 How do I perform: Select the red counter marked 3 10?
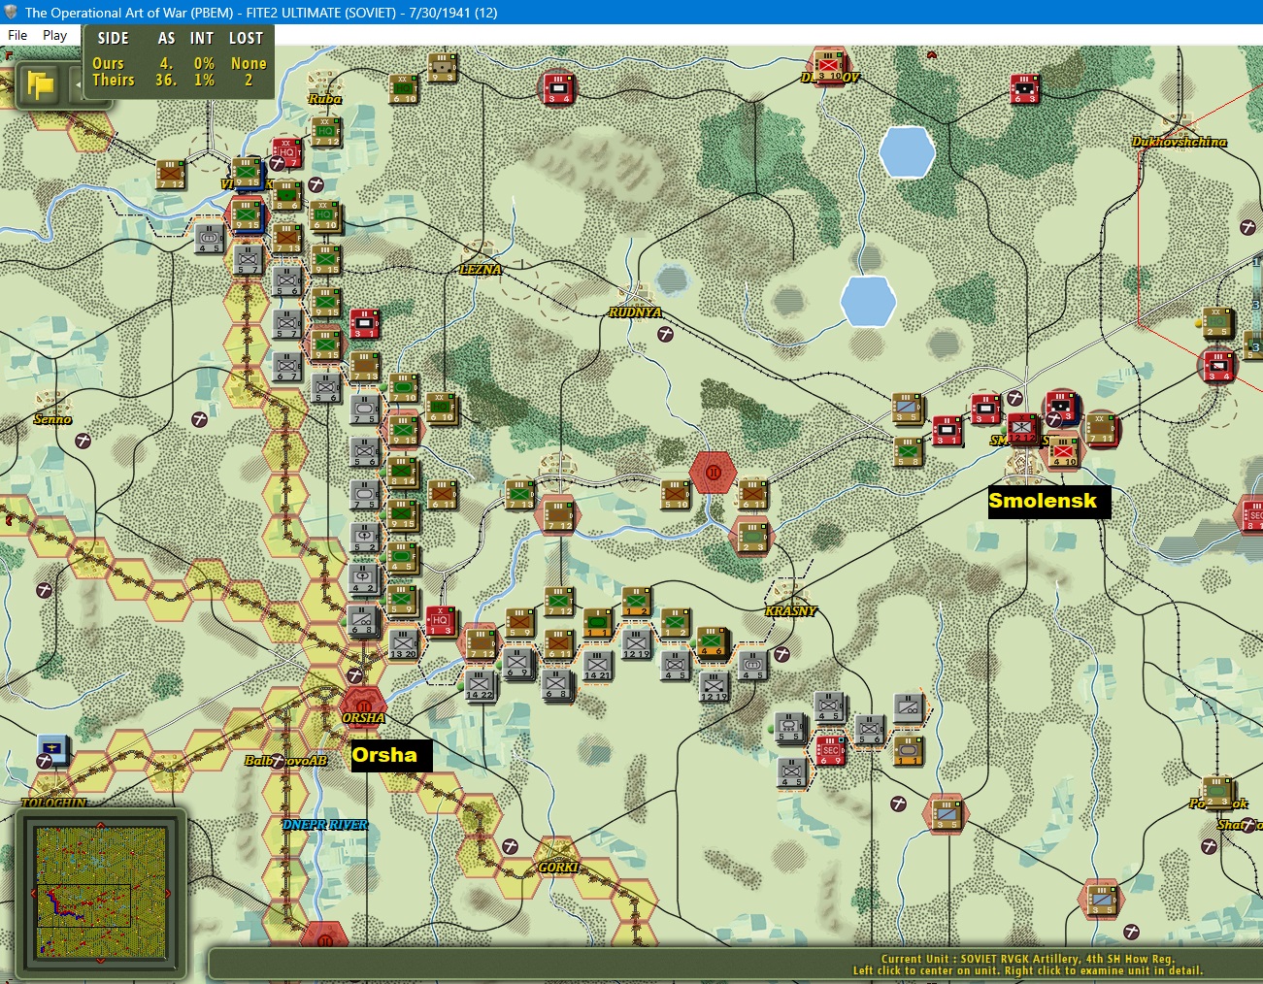pos(831,66)
